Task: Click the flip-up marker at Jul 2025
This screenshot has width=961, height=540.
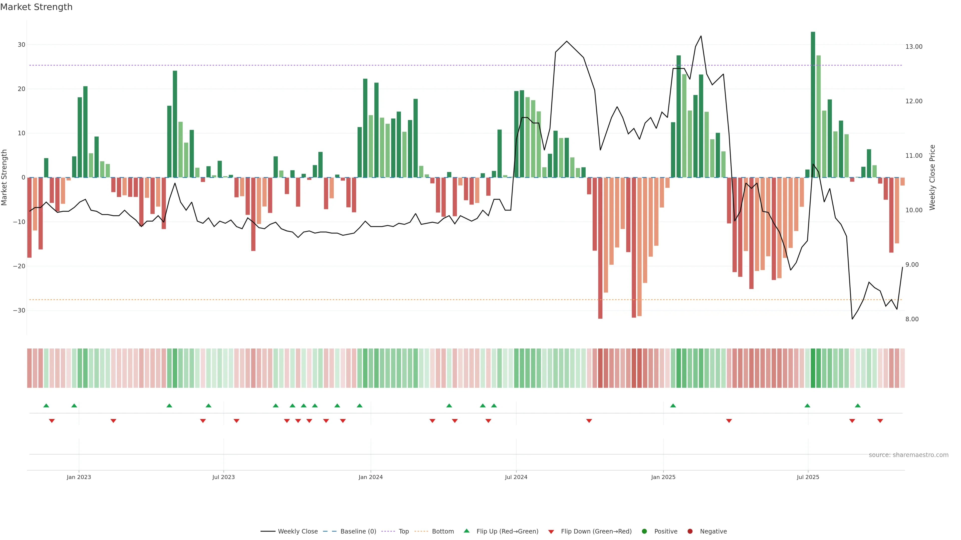Action: tap(807, 405)
